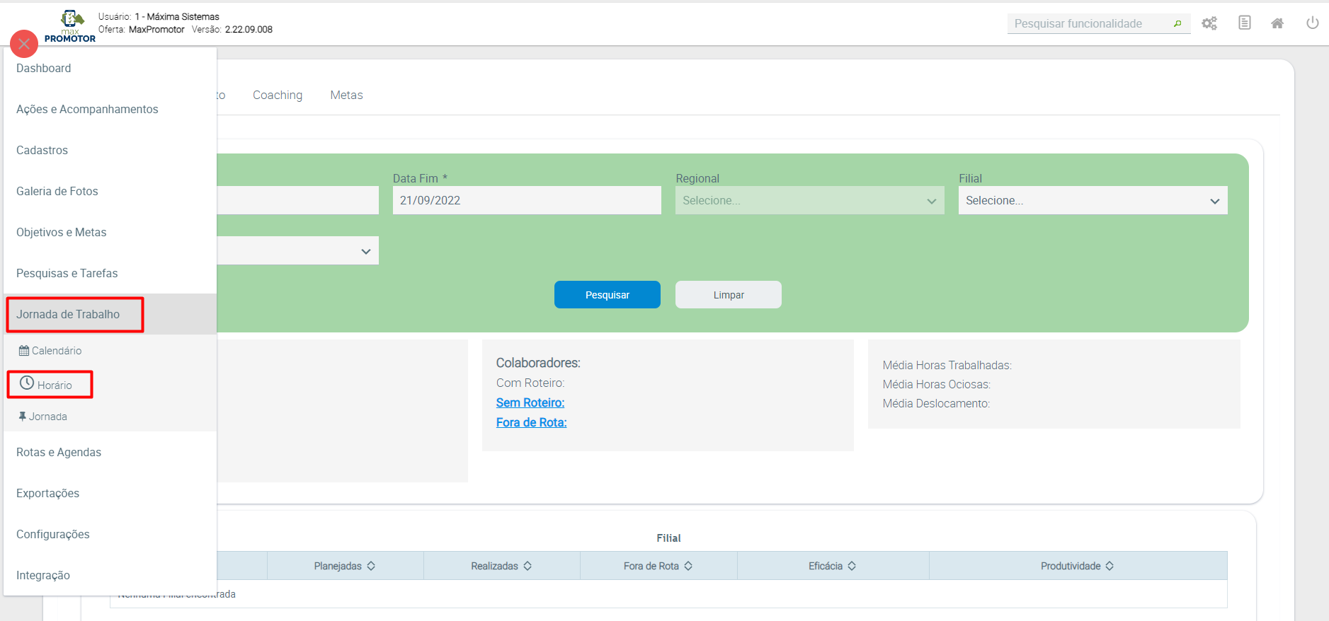Open the Sem Roteiro link
The image size is (1329, 621).
530,402
